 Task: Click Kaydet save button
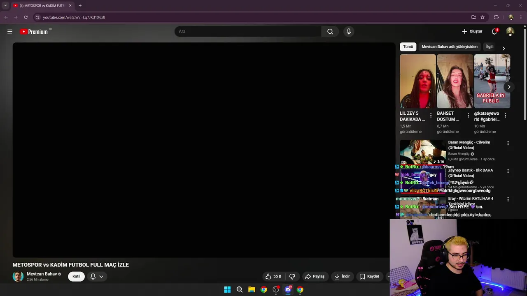coord(369,276)
